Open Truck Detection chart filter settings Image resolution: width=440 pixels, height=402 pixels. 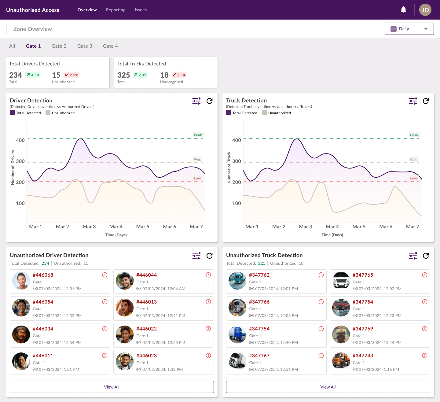coord(413,101)
